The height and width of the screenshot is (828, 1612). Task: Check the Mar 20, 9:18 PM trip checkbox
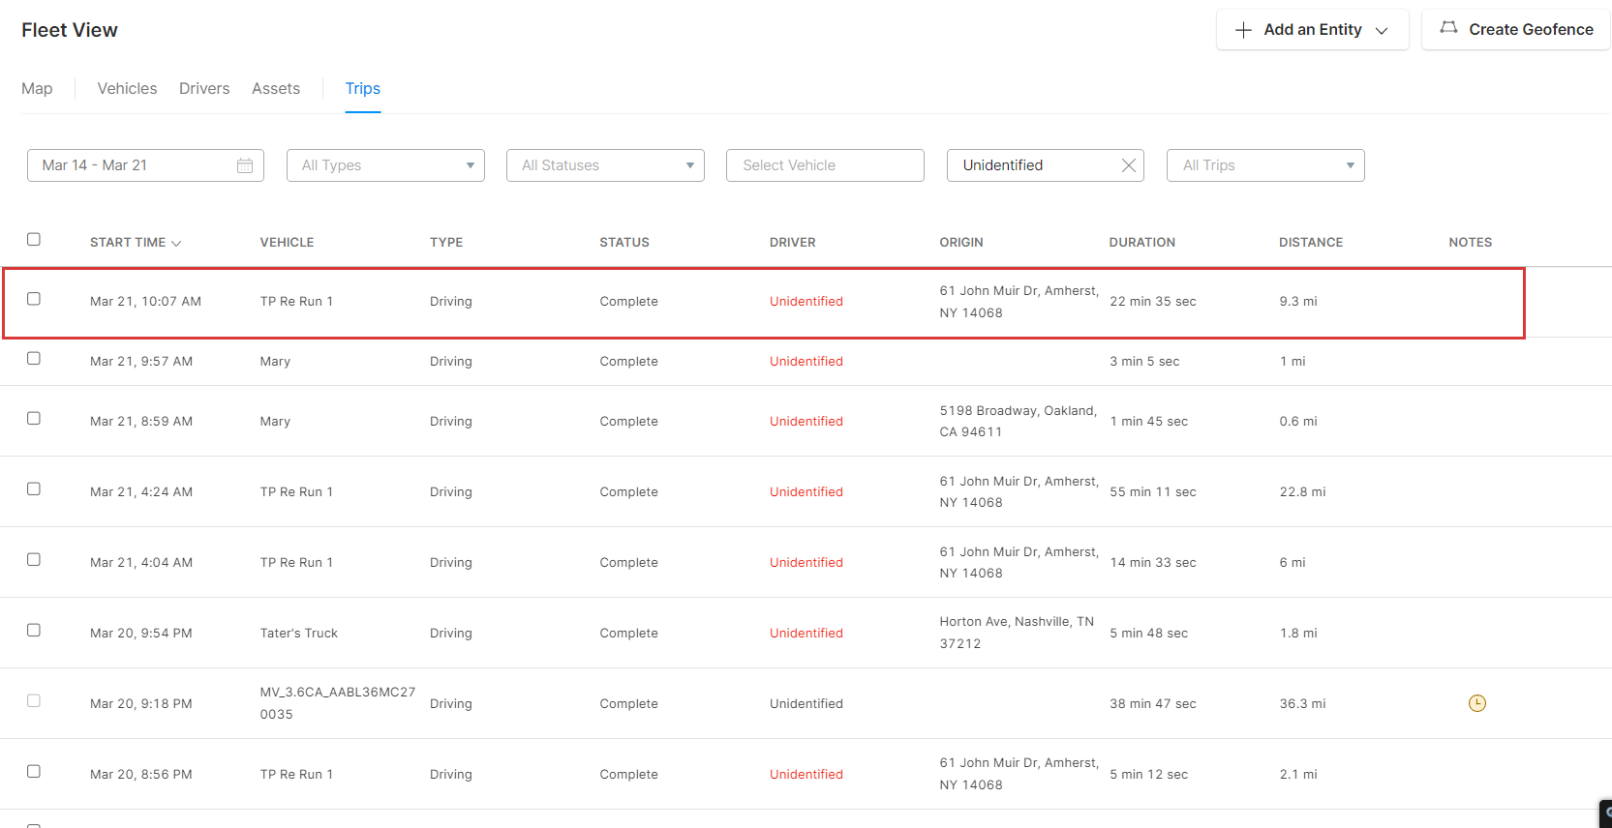click(x=34, y=700)
